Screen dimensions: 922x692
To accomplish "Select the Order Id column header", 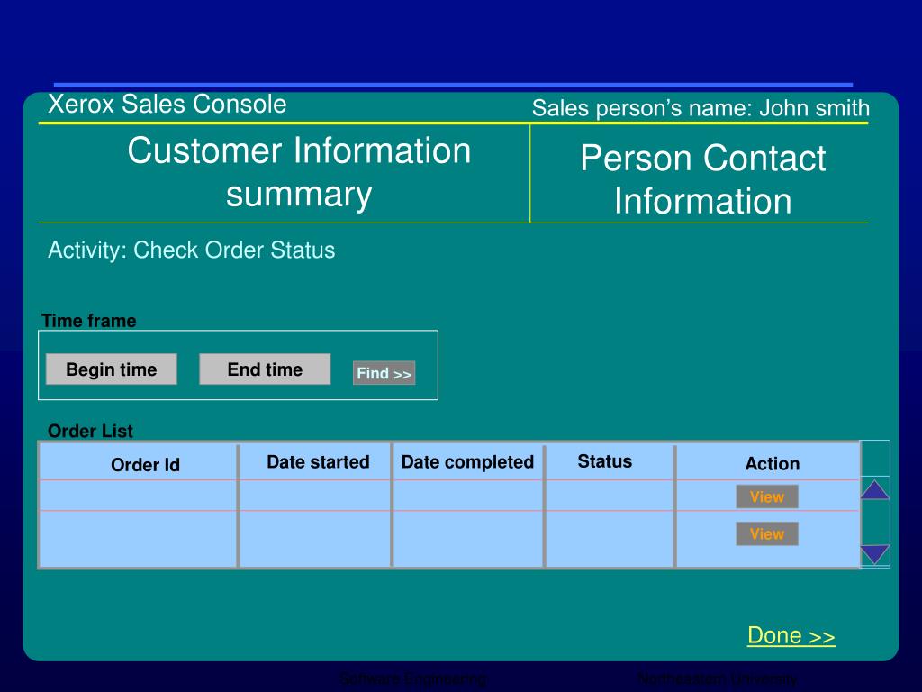I will coord(145,465).
